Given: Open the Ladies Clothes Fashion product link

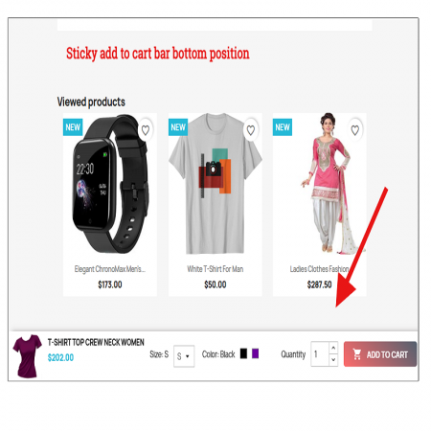Looking at the screenshot, I should point(319,269).
